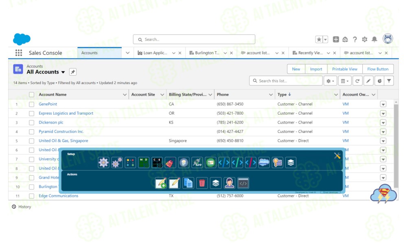Refresh the accounts list
The image size is (407, 244).
coord(357,81)
